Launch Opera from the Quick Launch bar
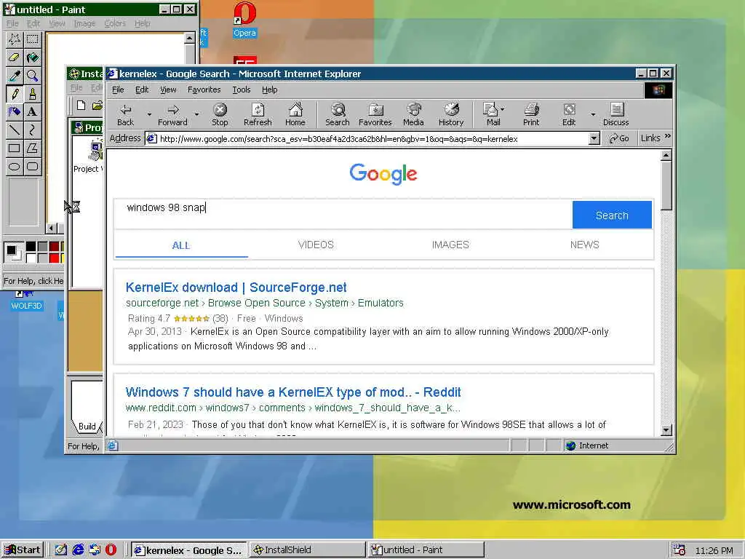 click(111, 550)
